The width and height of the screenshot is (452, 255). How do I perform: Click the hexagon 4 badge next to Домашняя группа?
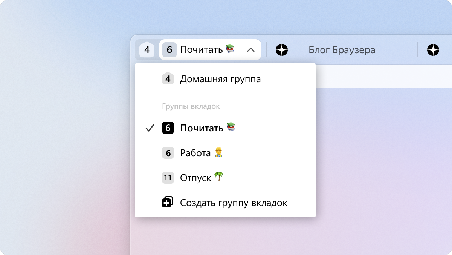pos(168,79)
